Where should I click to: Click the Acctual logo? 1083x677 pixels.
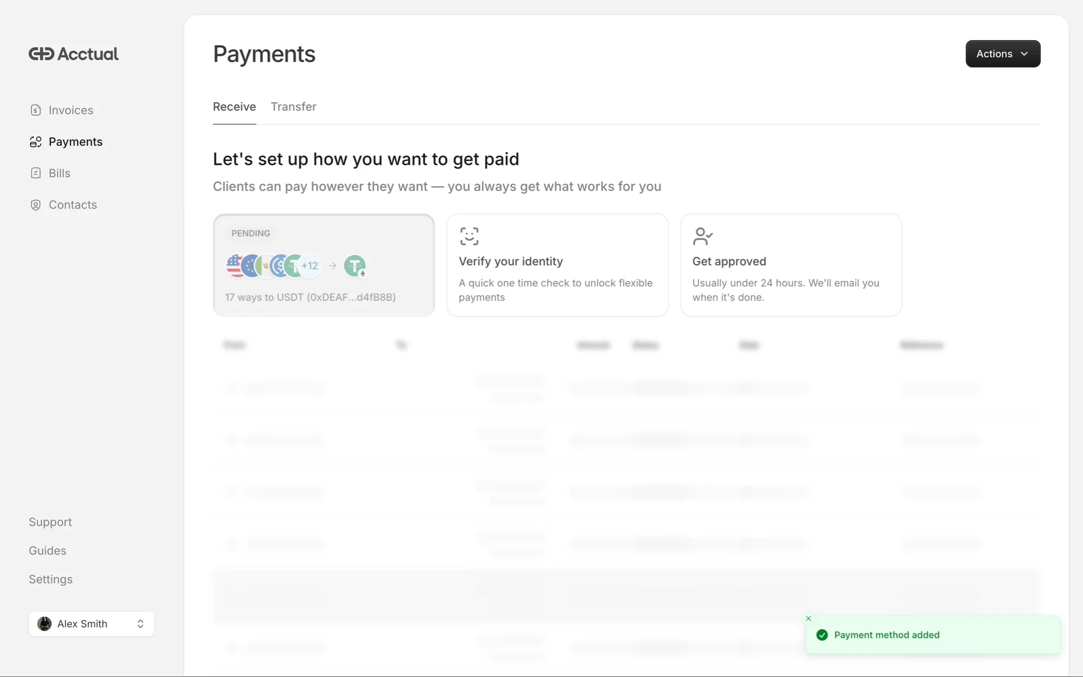click(73, 54)
